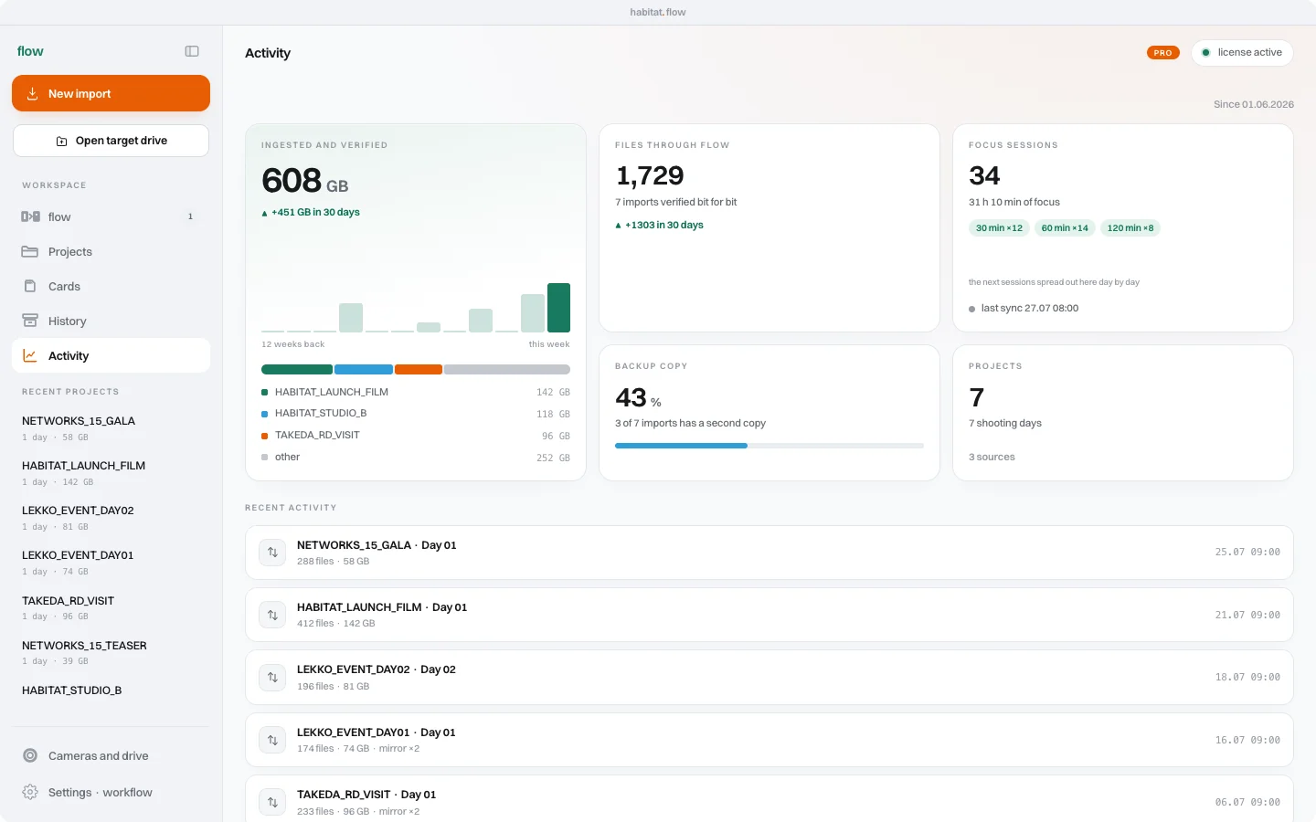The image size is (1316, 822).
Task: Click the Open target drive button
Action: [111, 141]
